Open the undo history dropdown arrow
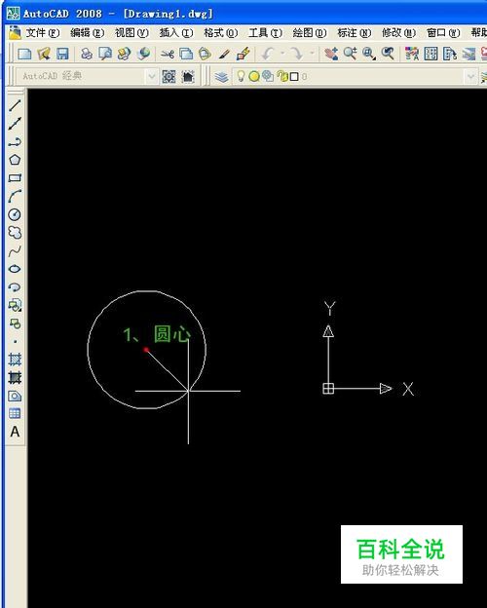 coord(282,54)
